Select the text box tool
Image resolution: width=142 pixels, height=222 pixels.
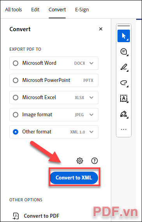[x=124, y=99]
